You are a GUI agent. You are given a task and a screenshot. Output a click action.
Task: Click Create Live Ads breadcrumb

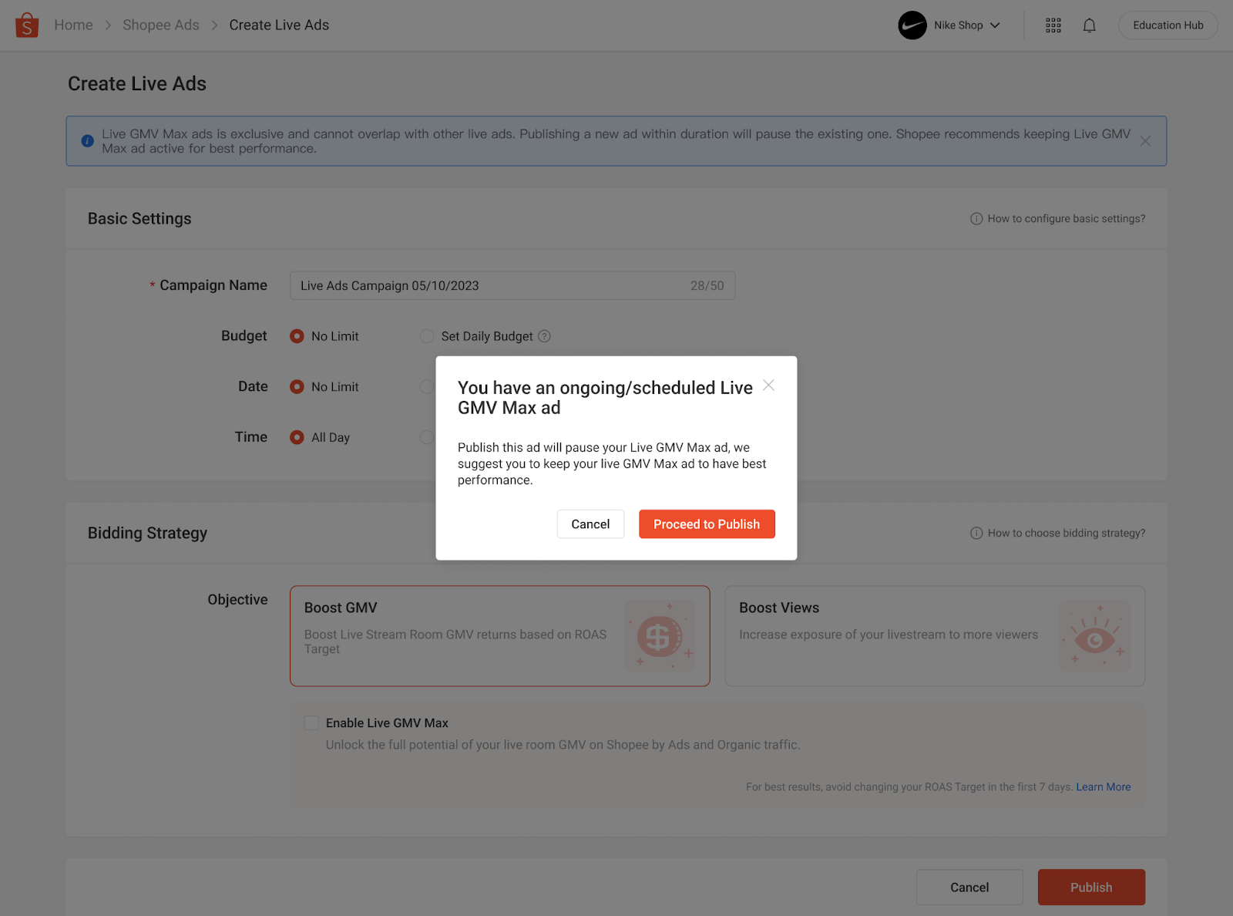(279, 25)
